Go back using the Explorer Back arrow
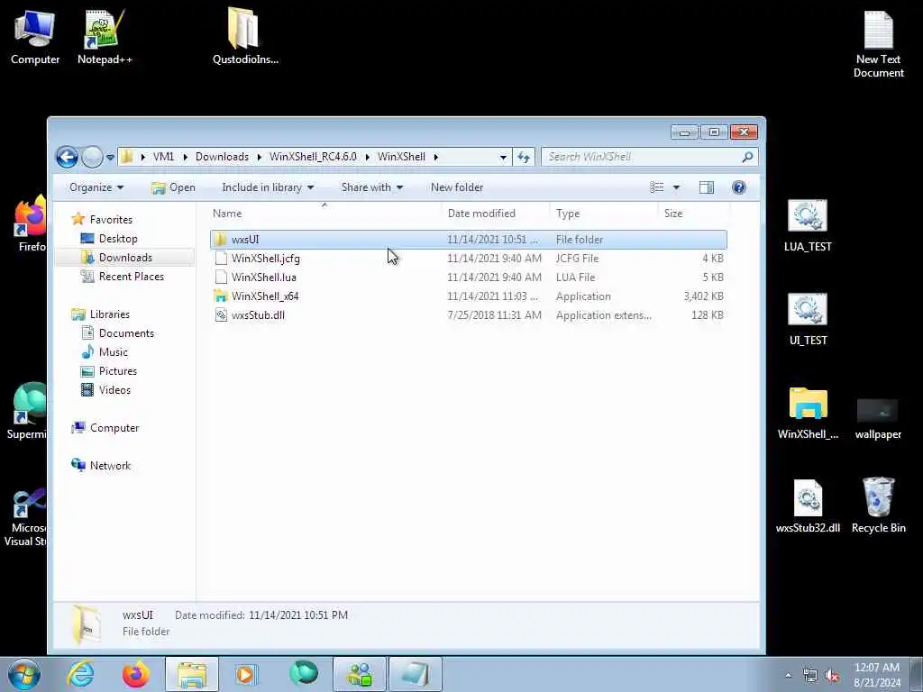Viewport: 923px width, 692px height. [67, 157]
